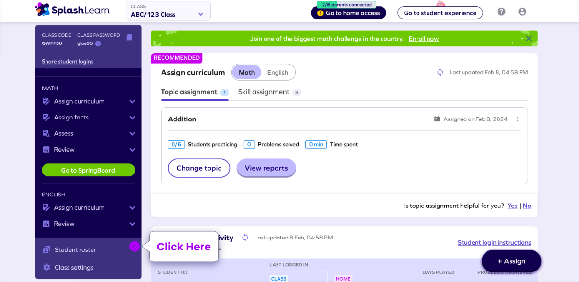Open the help question mark icon
The width and height of the screenshot is (579, 282).
pos(501,11)
